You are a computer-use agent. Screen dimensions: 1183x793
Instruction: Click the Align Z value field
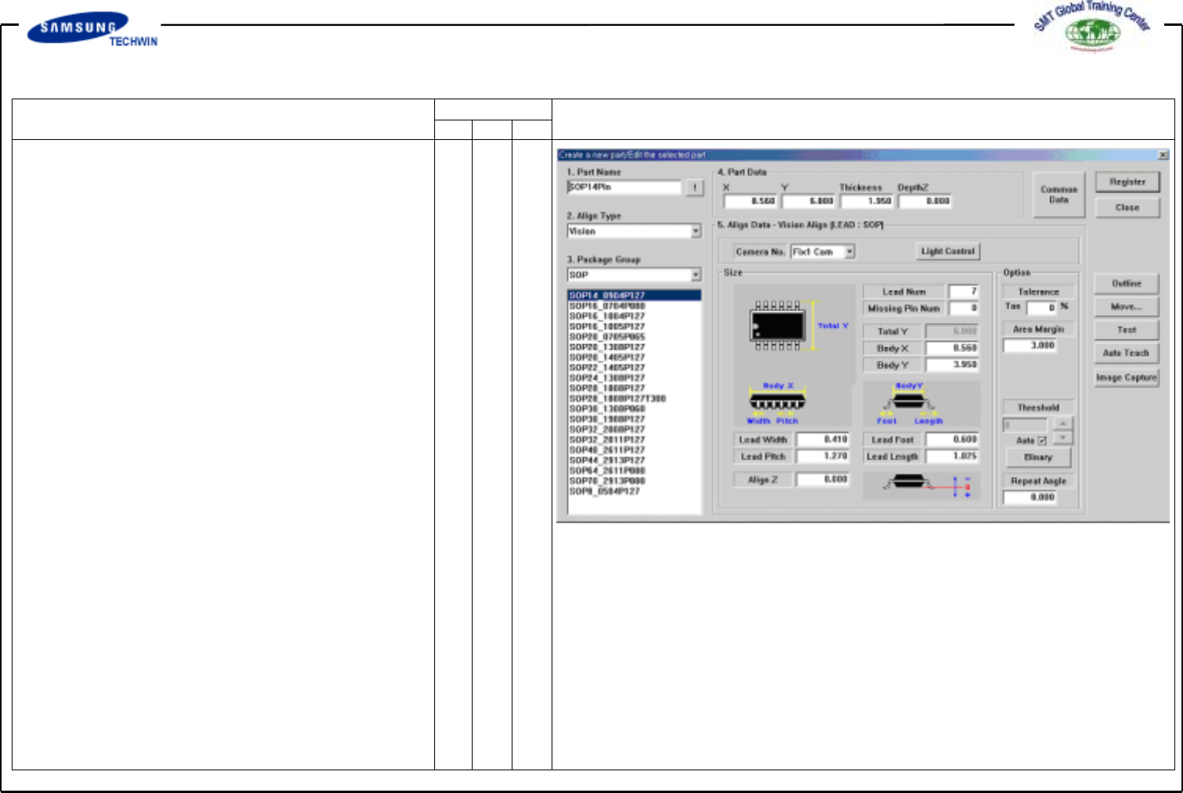822,479
